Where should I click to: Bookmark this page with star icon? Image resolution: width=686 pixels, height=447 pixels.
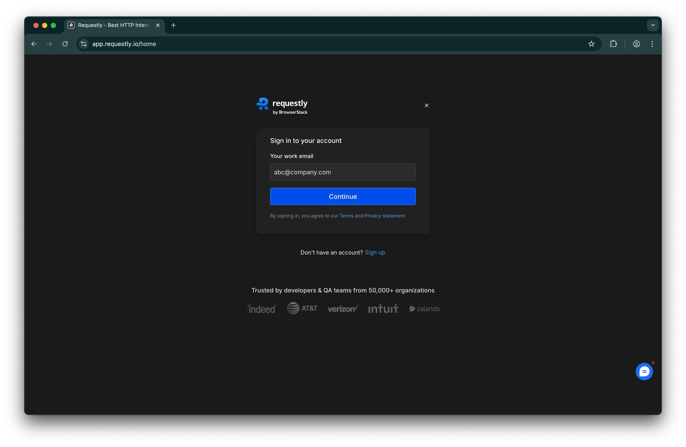tap(591, 44)
